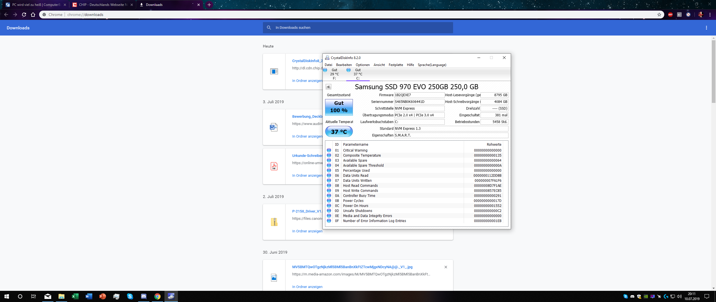Image resolution: width=716 pixels, height=302 pixels.
Task: Open the Ansicht menu
Action: (379, 65)
